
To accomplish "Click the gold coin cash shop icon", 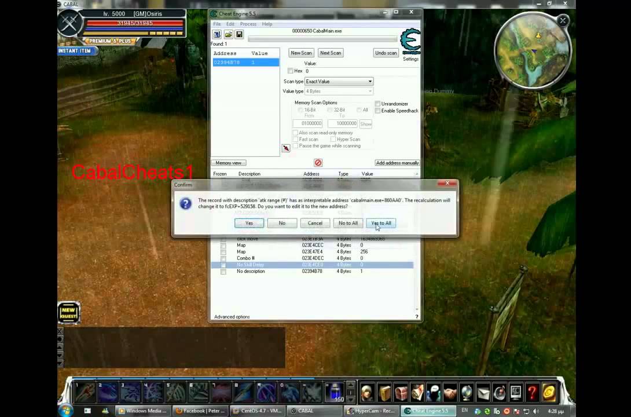I will [x=549, y=392].
